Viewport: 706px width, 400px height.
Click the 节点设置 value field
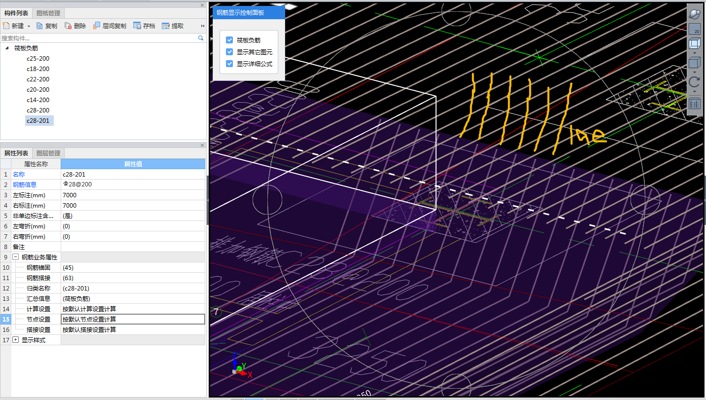pos(133,319)
